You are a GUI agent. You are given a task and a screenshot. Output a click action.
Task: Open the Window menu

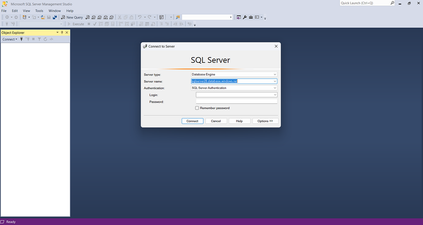coord(55,11)
